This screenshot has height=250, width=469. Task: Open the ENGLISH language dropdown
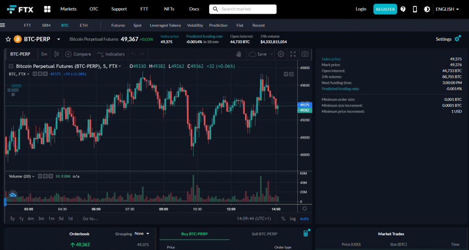pos(447,9)
